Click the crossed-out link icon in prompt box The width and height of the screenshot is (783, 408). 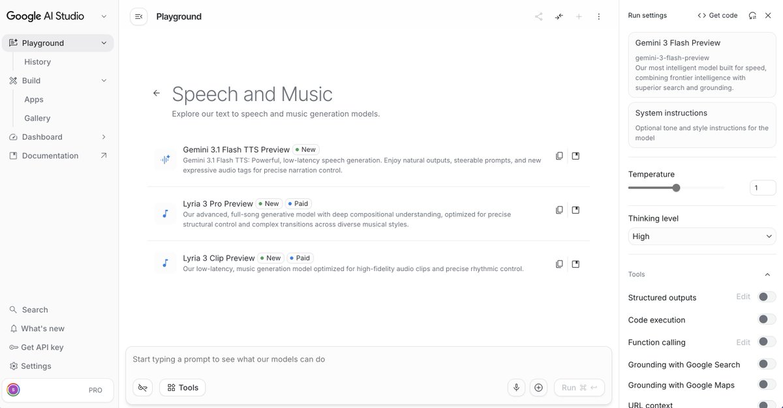[x=143, y=387]
